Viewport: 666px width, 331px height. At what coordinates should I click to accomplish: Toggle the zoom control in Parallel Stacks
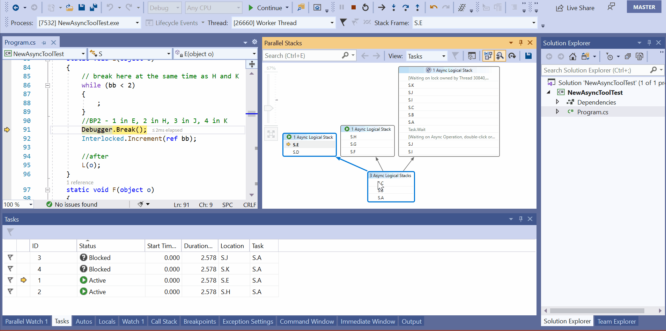tap(500, 55)
